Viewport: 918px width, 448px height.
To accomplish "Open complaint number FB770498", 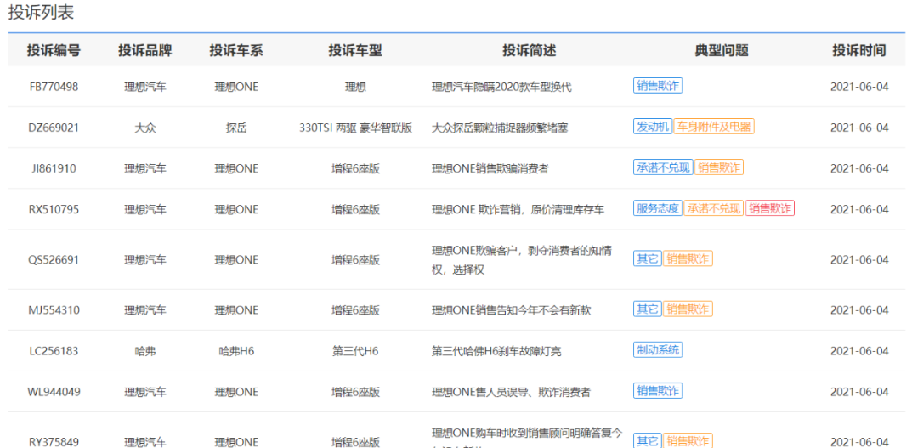I will (x=54, y=87).
